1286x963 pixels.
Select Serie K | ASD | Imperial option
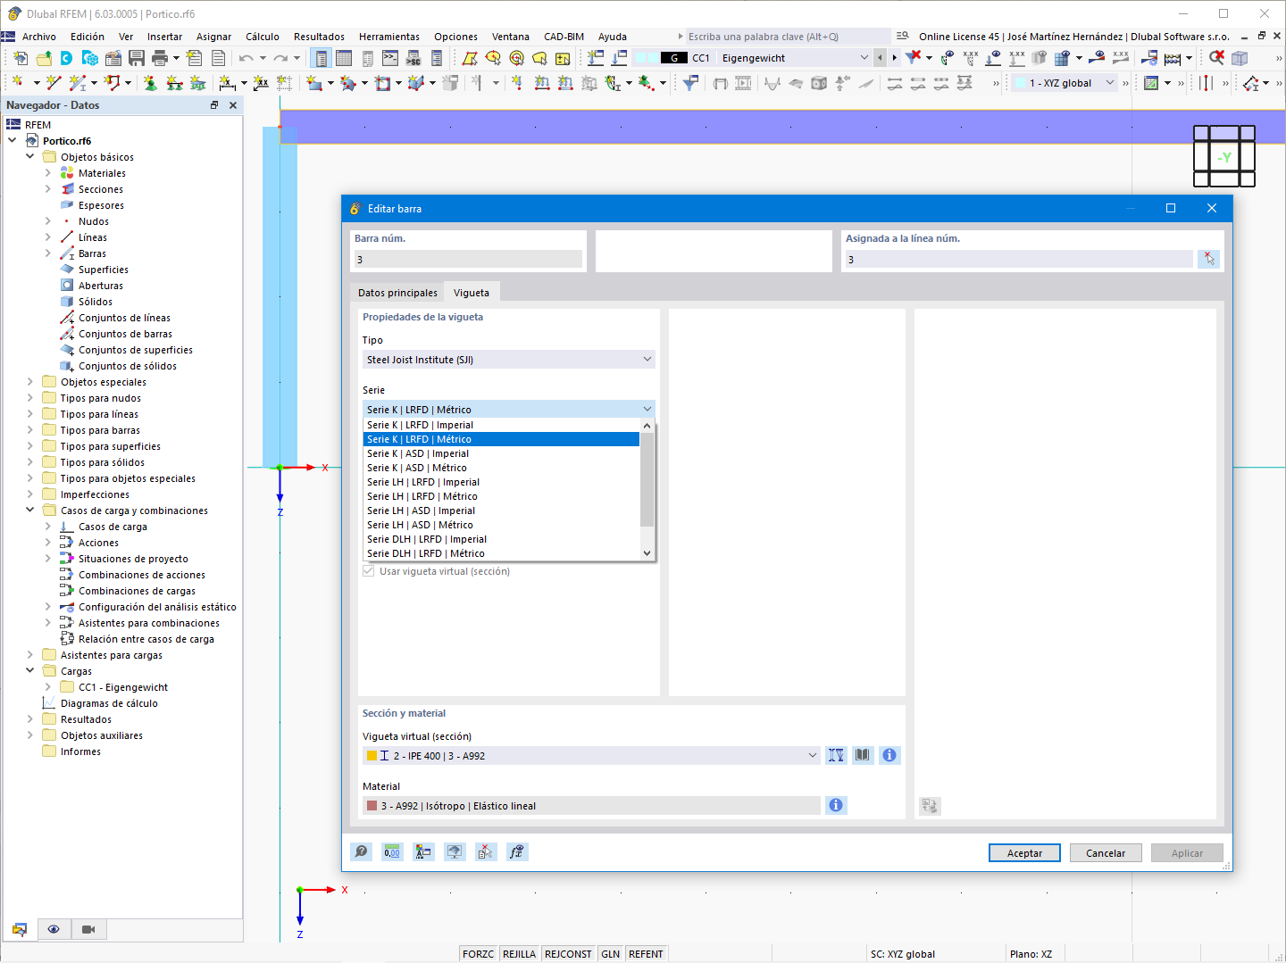coord(501,453)
